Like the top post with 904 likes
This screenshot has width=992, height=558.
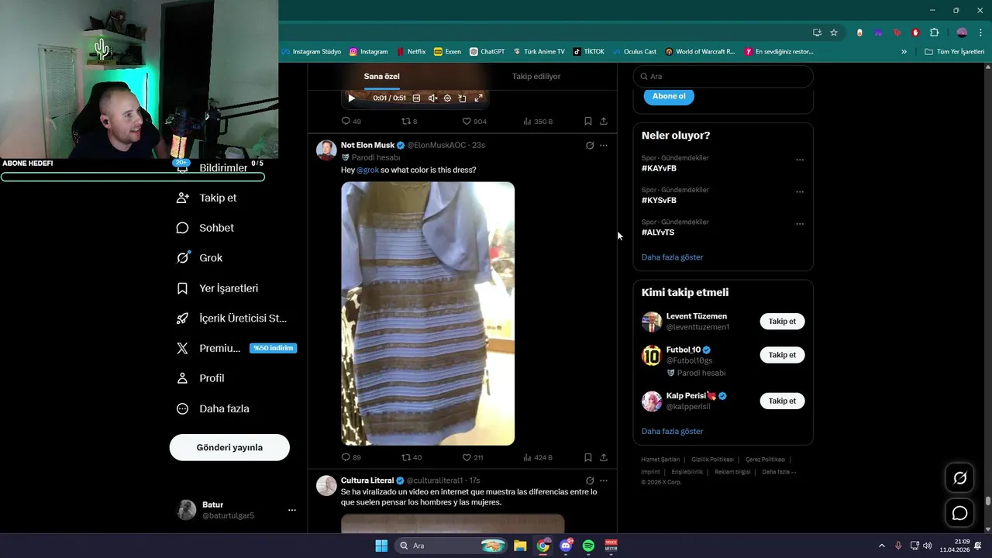point(474,122)
